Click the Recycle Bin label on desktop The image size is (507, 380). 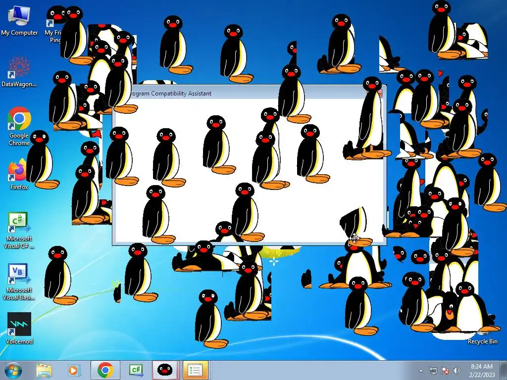(x=482, y=341)
